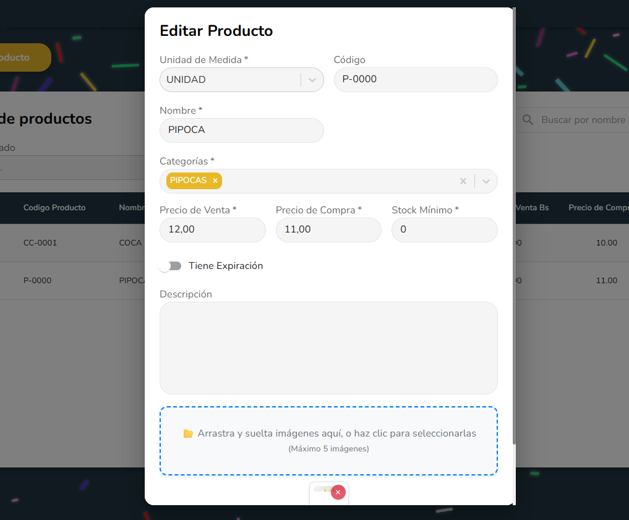Click the modal's vertical scrollbar
The image size is (629, 520).
tap(514, 223)
